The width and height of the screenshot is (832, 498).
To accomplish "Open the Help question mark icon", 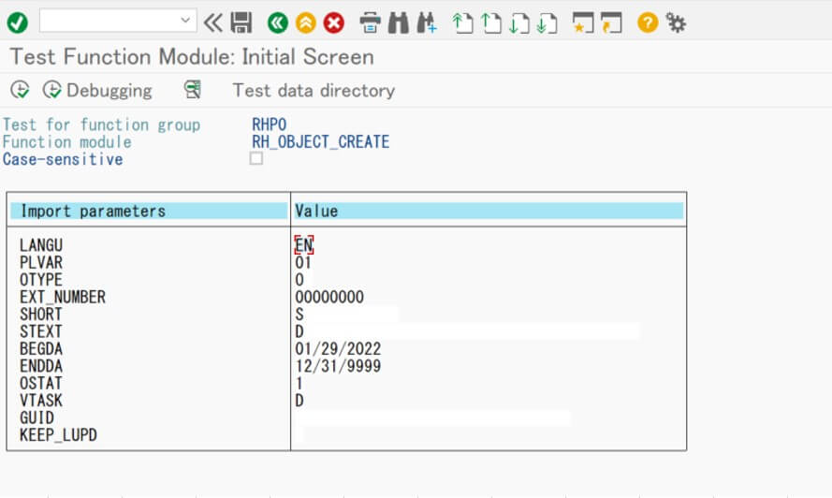I will 648,22.
